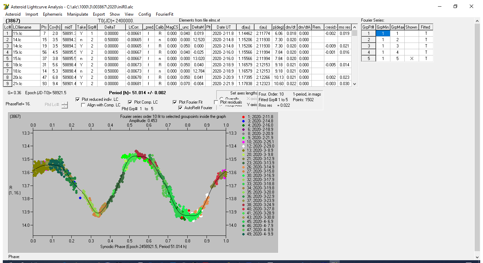Click the red legend dot for 1; 2020- 2-11.8
This screenshot has height=263, width=483.
(x=243, y=117)
